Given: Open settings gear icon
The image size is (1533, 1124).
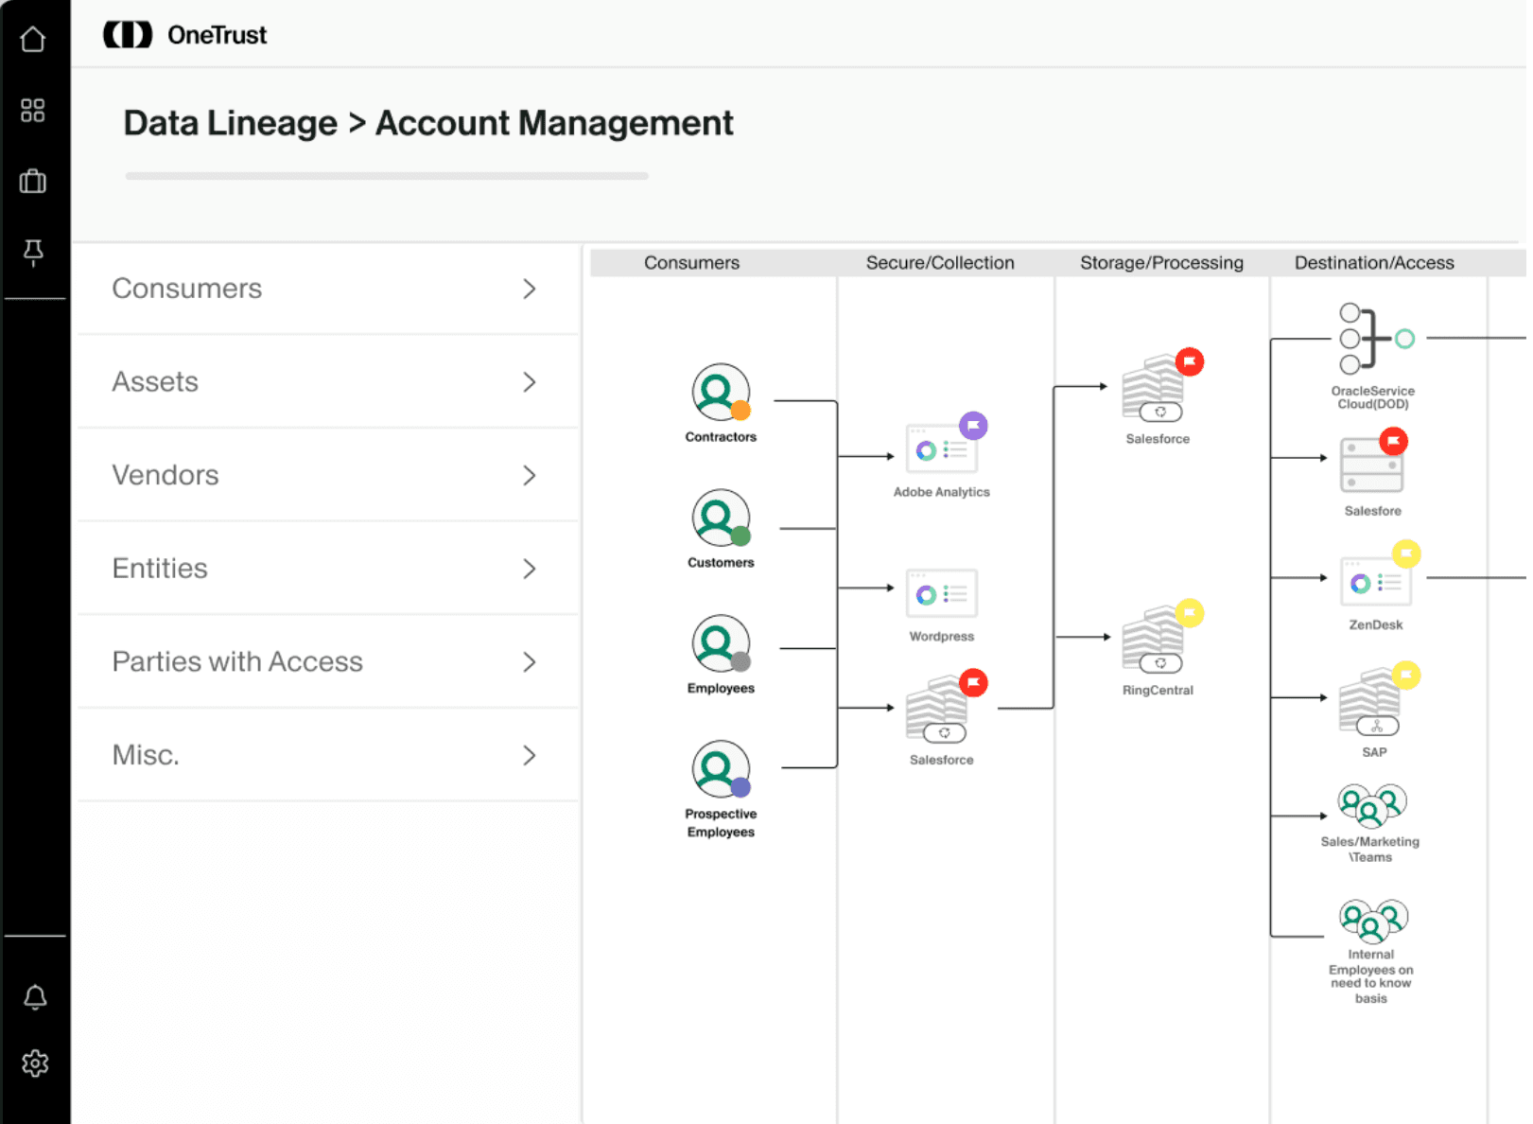Looking at the screenshot, I should click(35, 1063).
